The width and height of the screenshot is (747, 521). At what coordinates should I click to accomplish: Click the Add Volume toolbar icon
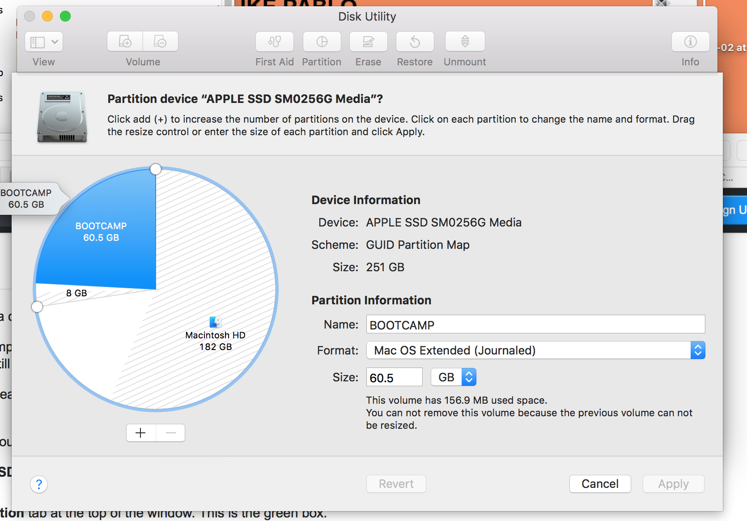[x=125, y=42]
